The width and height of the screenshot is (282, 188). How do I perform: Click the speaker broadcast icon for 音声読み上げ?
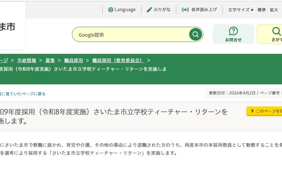point(185,10)
